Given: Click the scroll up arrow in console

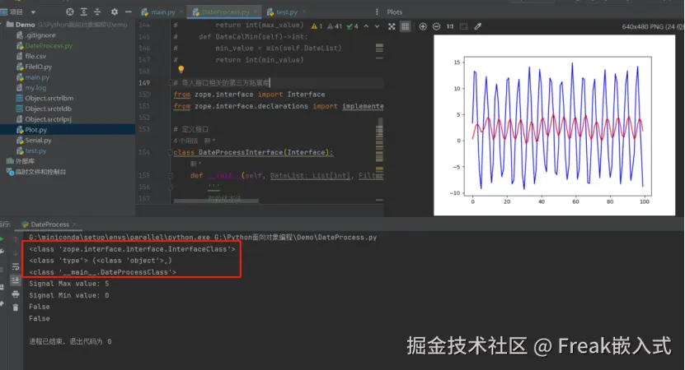Looking at the screenshot, I should [x=16, y=240].
